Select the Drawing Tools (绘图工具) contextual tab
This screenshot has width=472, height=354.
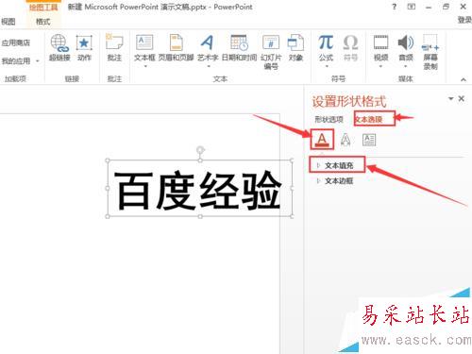click(43, 7)
